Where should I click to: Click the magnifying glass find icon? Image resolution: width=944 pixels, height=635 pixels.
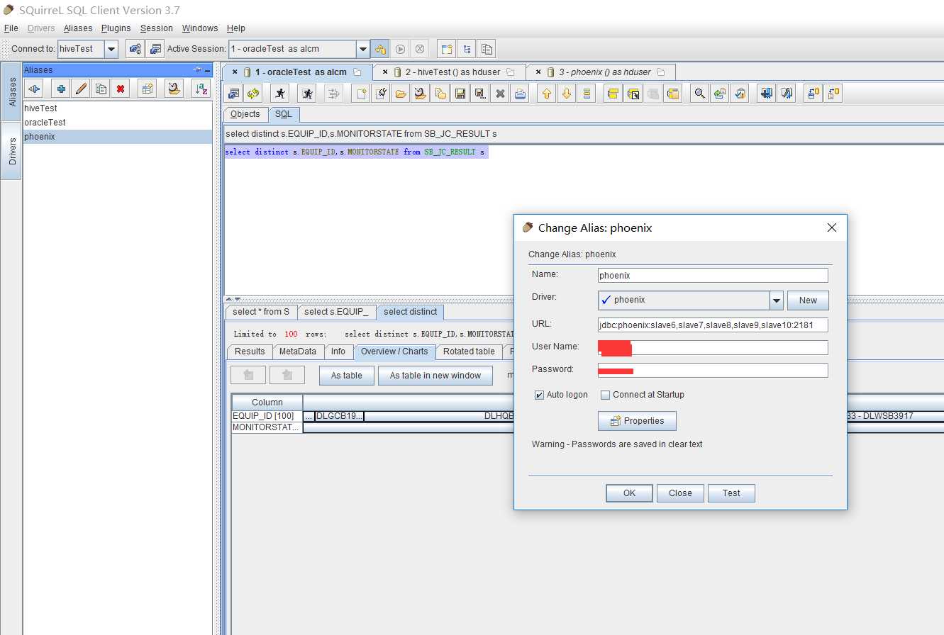click(x=700, y=94)
